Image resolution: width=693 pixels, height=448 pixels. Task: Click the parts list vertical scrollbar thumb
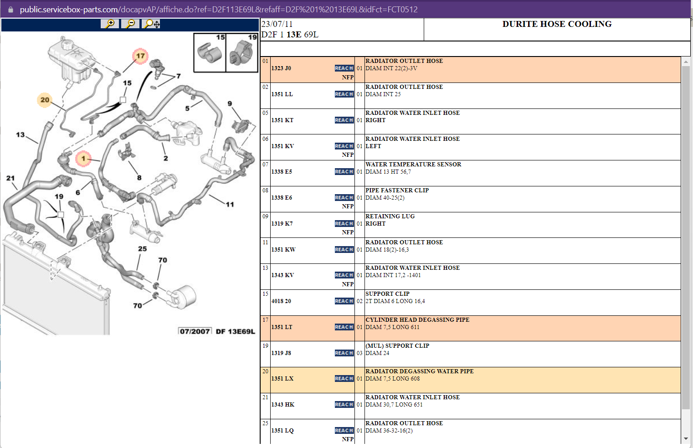(x=686, y=237)
